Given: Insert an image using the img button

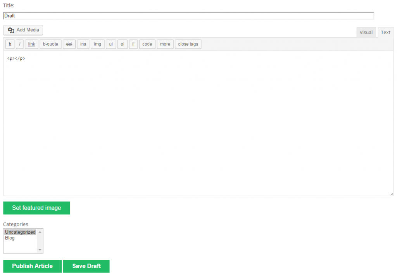Looking at the screenshot, I should (x=97, y=44).
